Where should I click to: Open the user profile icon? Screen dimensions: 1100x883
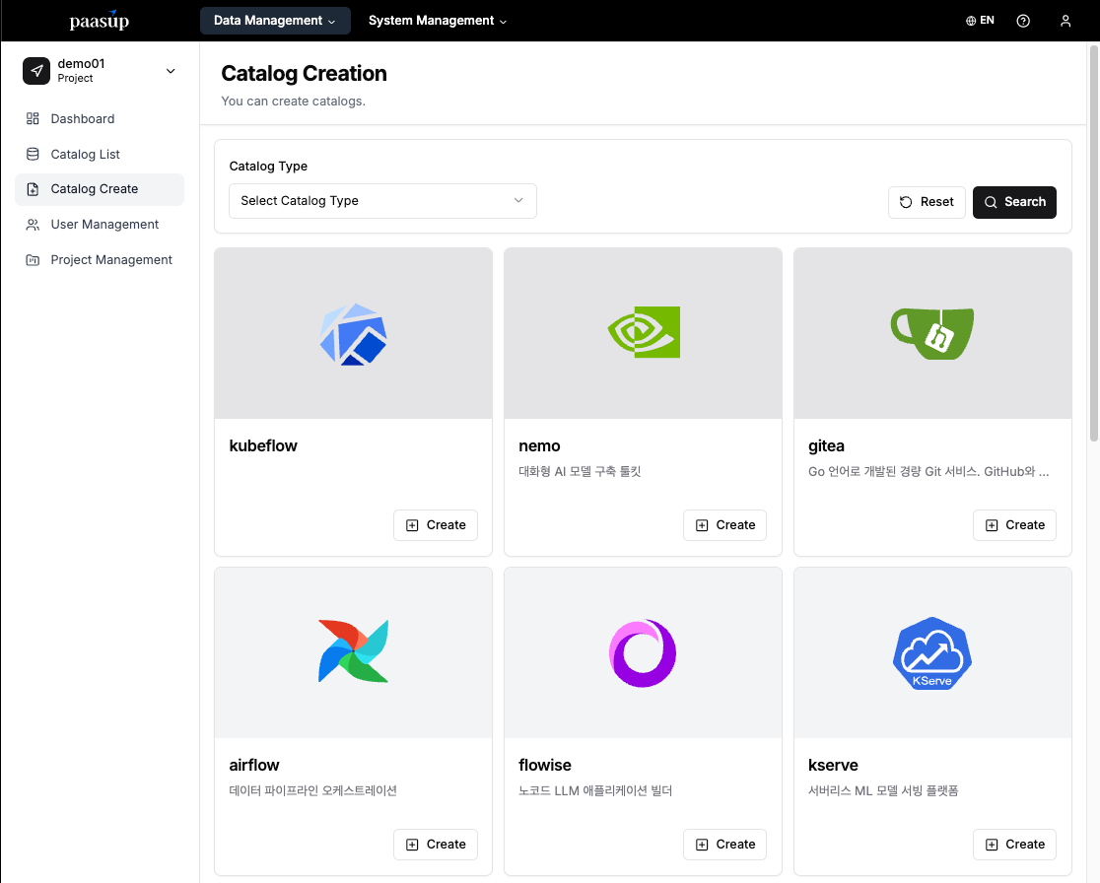tap(1065, 21)
